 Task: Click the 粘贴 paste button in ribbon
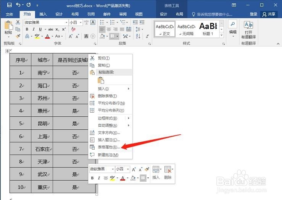8,29
